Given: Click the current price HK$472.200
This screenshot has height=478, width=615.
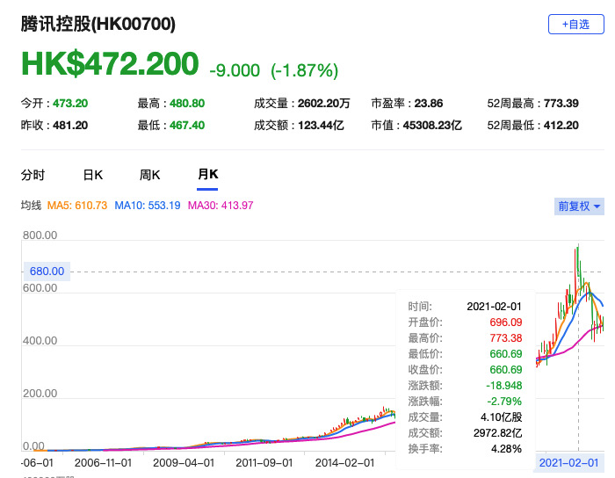Looking at the screenshot, I should tap(110, 64).
